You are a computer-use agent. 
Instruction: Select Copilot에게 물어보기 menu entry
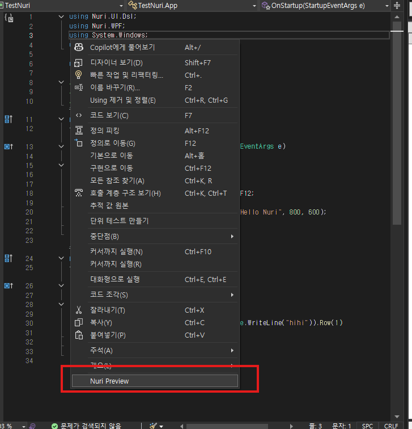click(x=155, y=47)
